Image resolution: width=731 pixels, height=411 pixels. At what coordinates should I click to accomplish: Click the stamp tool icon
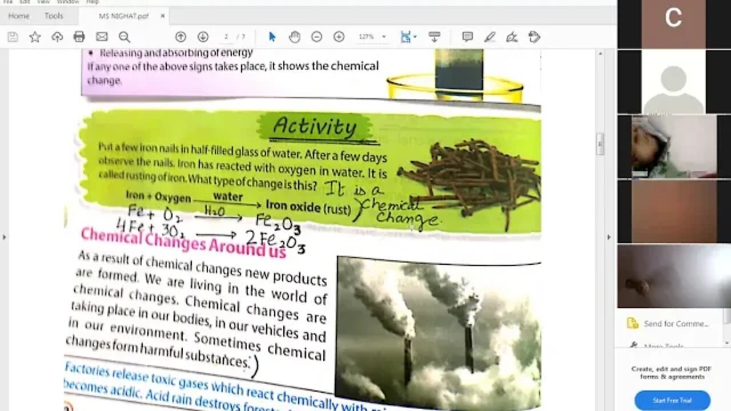[534, 37]
